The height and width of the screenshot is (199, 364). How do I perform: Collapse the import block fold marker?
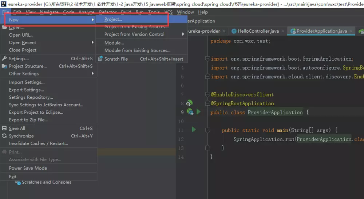[x=207, y=58]
